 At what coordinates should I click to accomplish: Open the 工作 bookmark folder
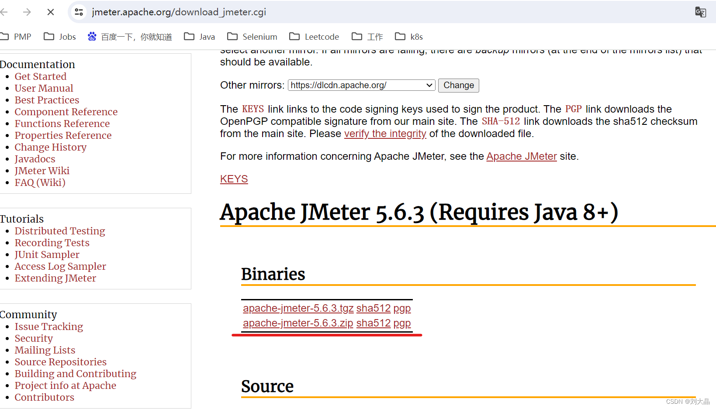coord(367,37)
